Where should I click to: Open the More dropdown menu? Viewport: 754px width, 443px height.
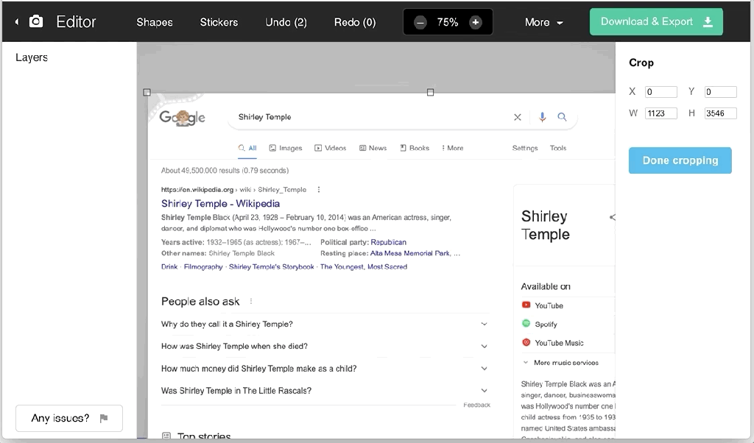(x=543, y=22)
